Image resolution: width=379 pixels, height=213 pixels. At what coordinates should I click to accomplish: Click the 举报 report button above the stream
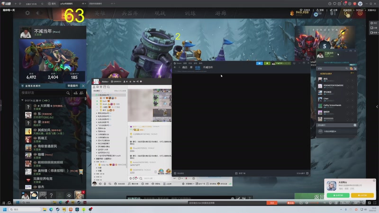(320, 10)
